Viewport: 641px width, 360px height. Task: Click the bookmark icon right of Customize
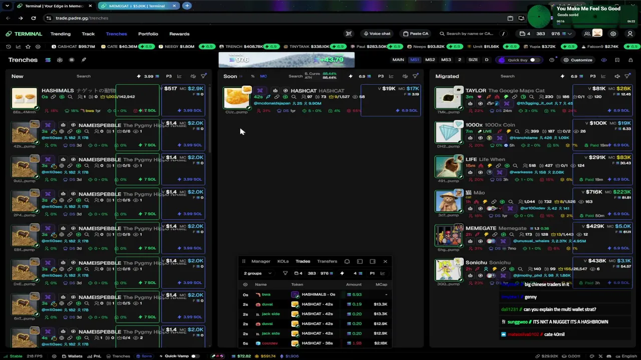tap(617, 60)
